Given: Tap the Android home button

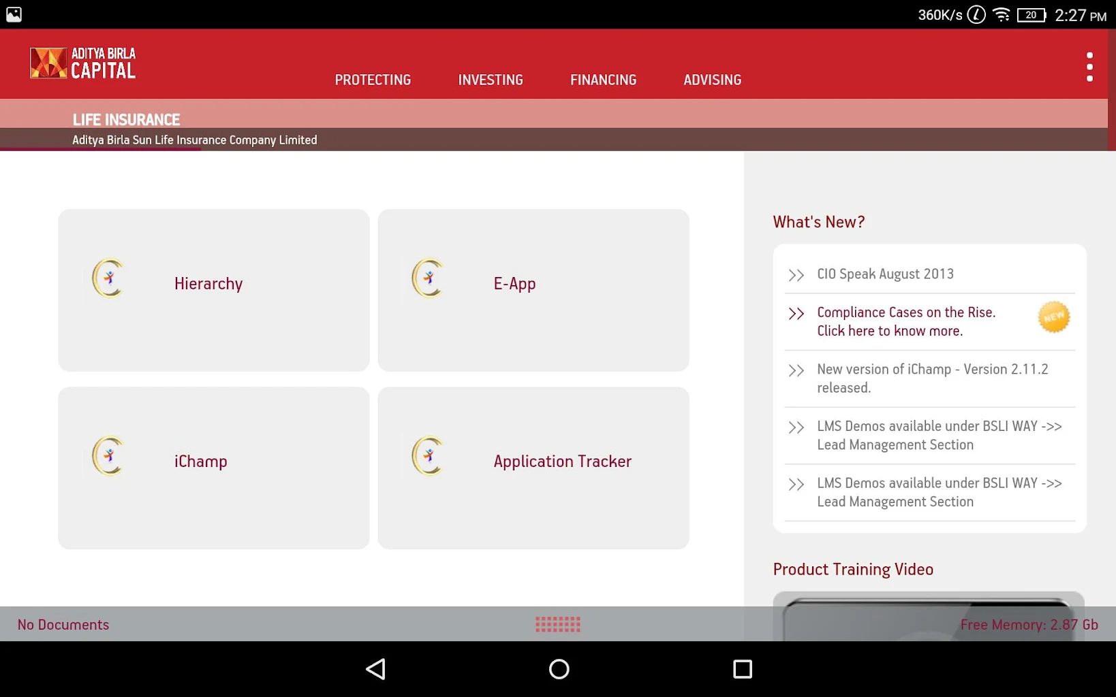Looking at the screenshot, I should 559,669.
